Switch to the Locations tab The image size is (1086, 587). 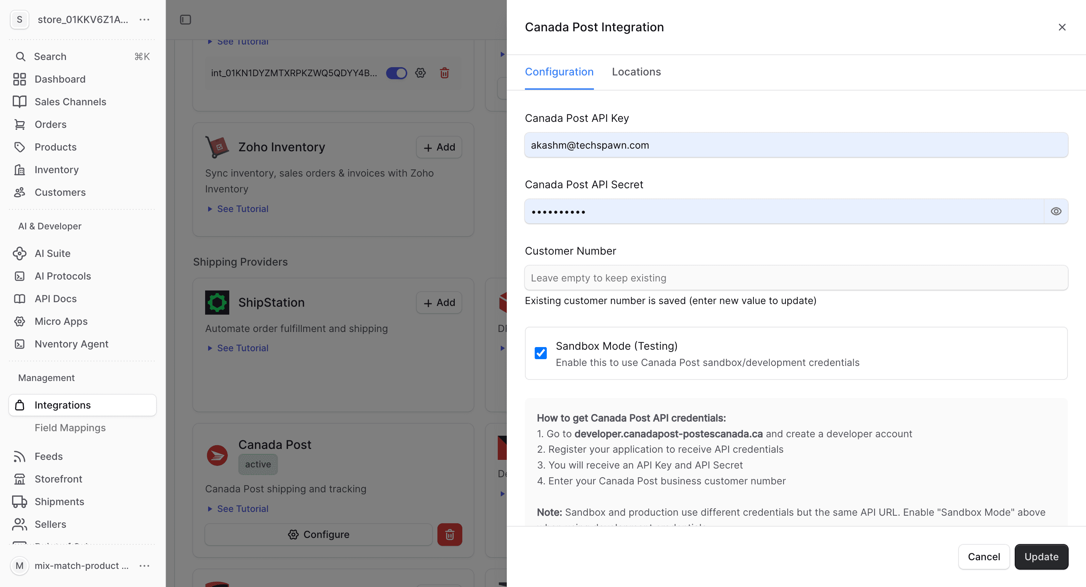click(x=636, y=72)
